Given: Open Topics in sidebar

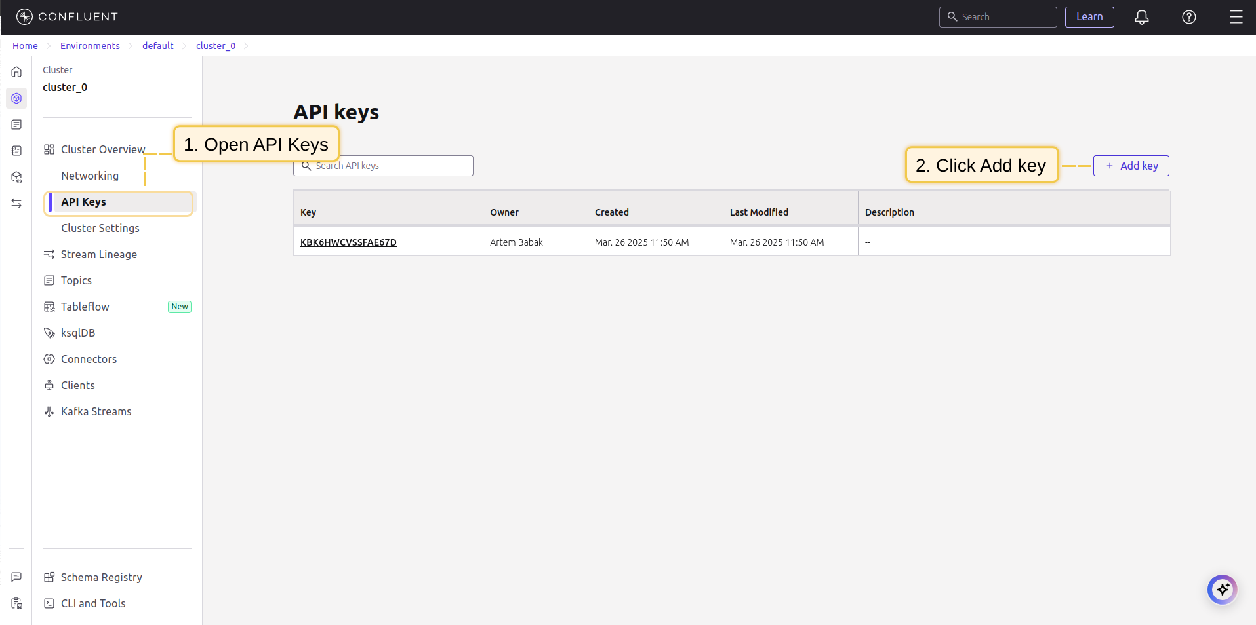Looking at the screenshot, I should click(x=76, y=280).
